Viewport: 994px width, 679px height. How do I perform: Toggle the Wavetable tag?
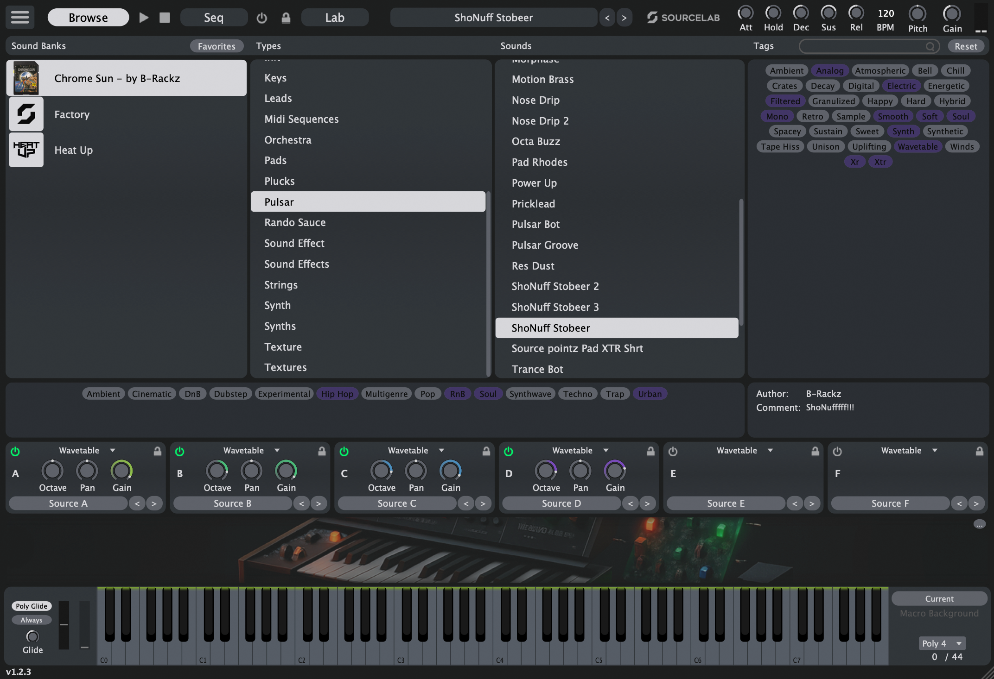click(918, 146)
